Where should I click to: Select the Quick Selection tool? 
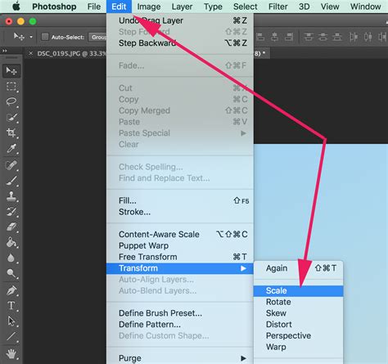[x=11, y=118]
